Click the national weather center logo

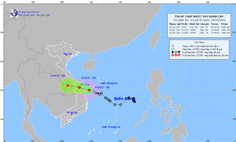14,13
